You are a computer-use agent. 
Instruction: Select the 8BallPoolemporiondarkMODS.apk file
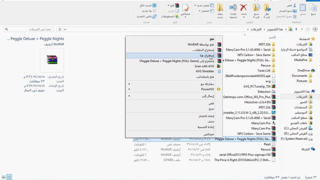tap(250, 76)
